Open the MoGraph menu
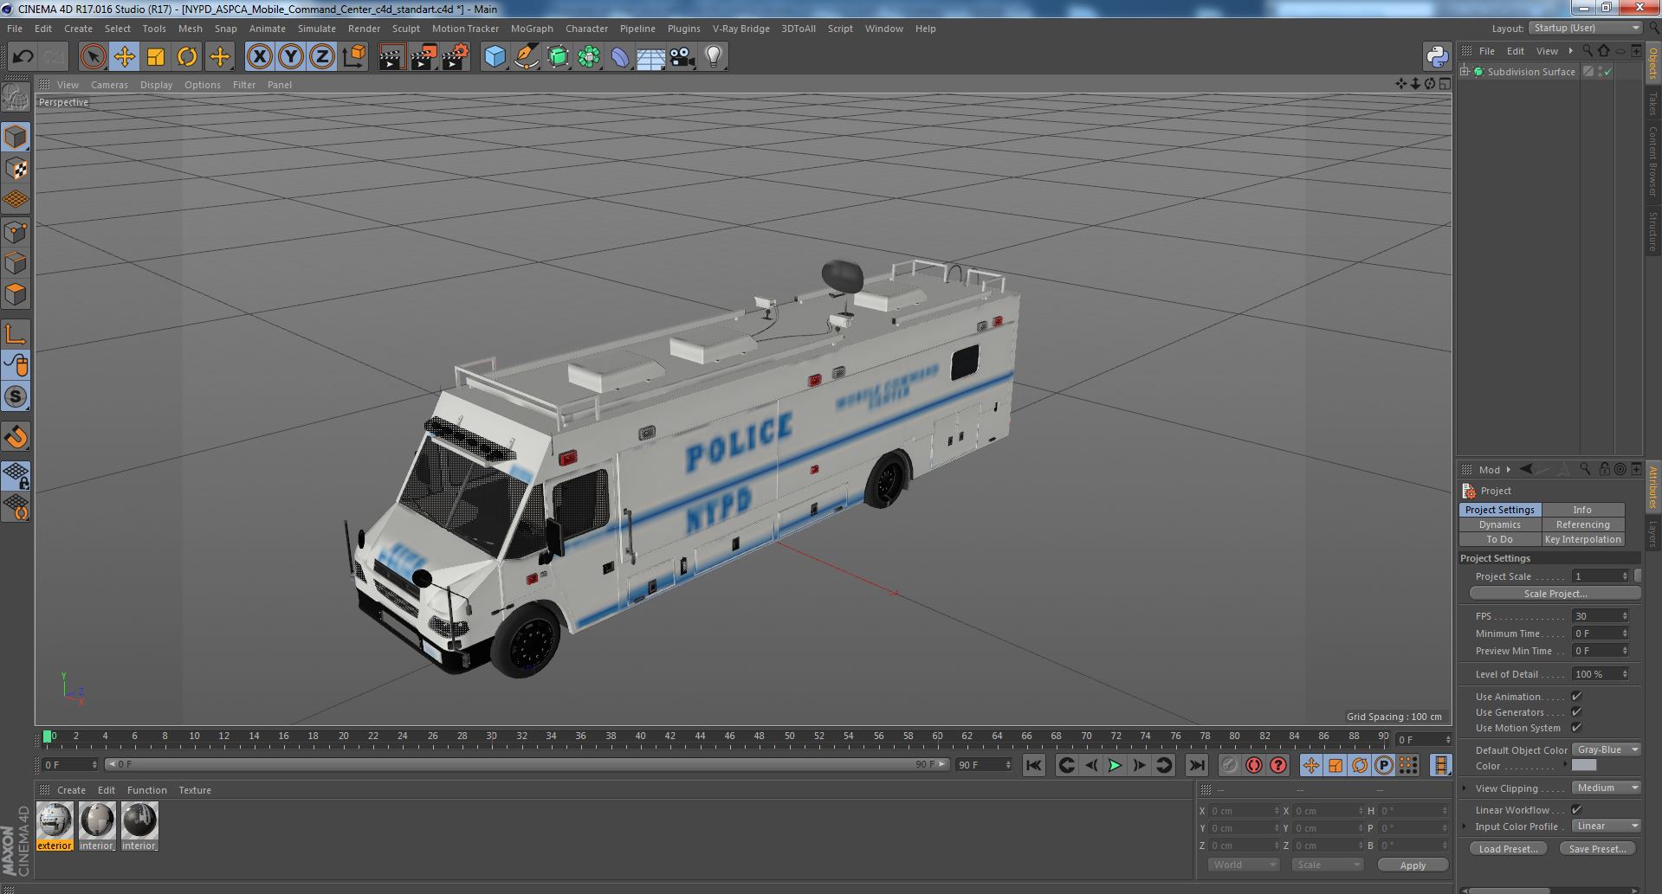This screenshot has height=894, width=1662. [531, 29]
